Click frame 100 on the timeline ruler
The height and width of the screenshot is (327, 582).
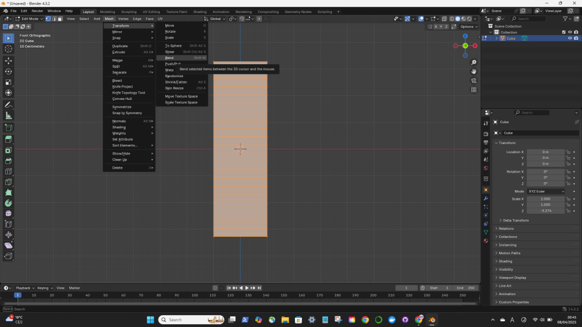pyautogui.click(x=195, y=295)
